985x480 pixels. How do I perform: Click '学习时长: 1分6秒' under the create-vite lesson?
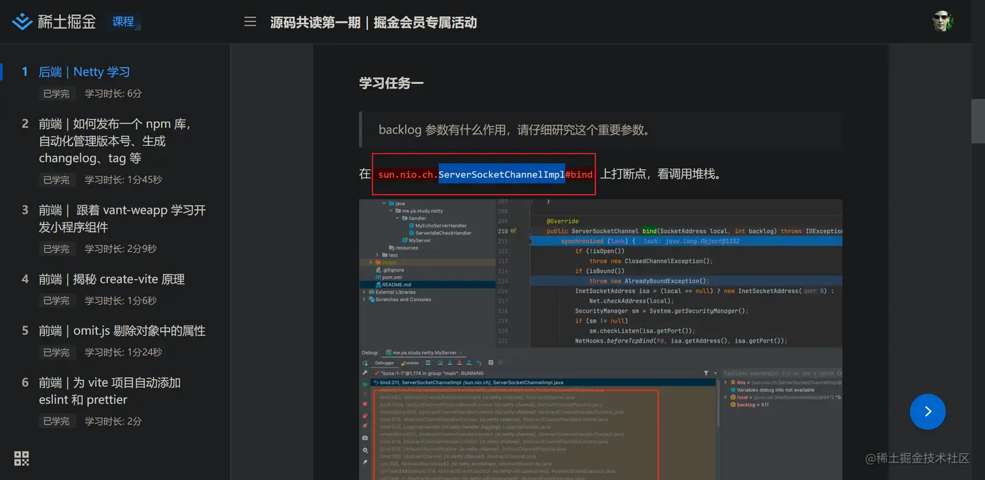pos(121,301)
